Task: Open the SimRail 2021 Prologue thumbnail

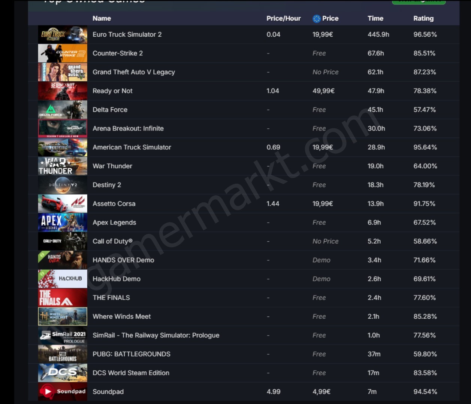Action: click(63, 335)
